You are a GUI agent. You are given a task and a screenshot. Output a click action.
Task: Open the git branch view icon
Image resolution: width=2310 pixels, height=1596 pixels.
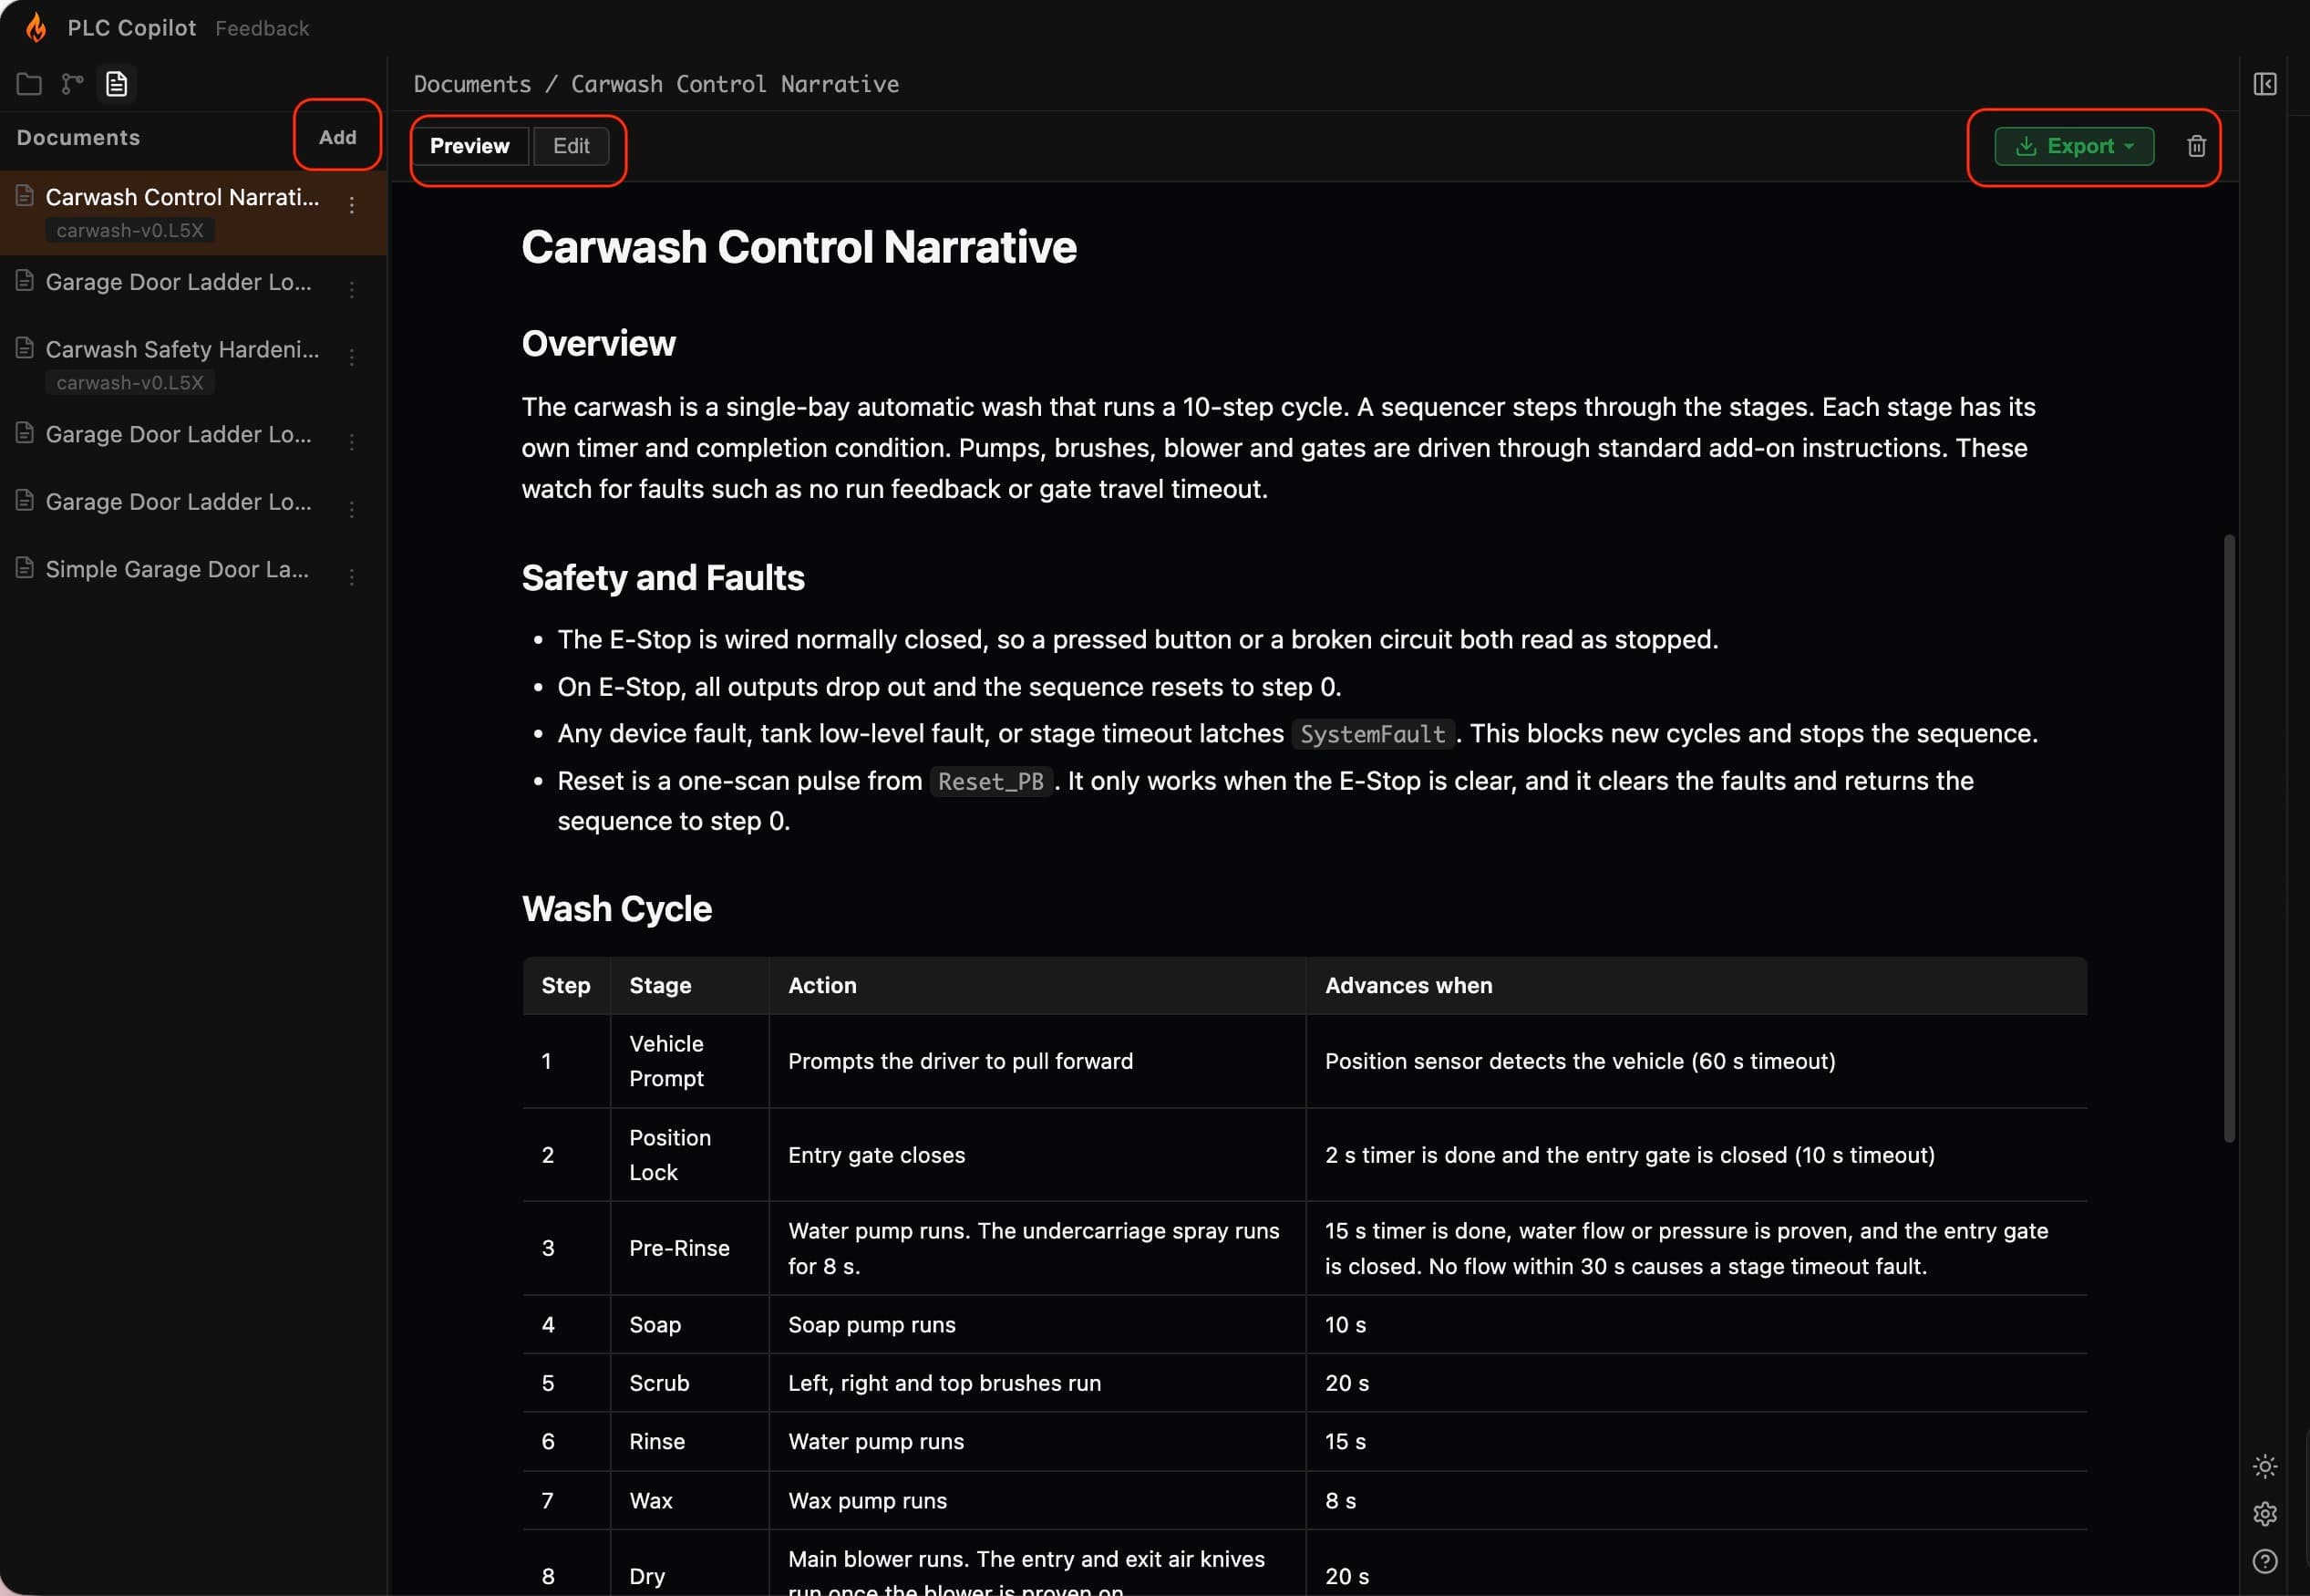pos(72,84)
